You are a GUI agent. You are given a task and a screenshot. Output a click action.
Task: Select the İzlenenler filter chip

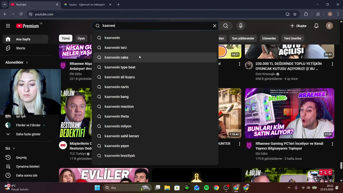[269, 38]
